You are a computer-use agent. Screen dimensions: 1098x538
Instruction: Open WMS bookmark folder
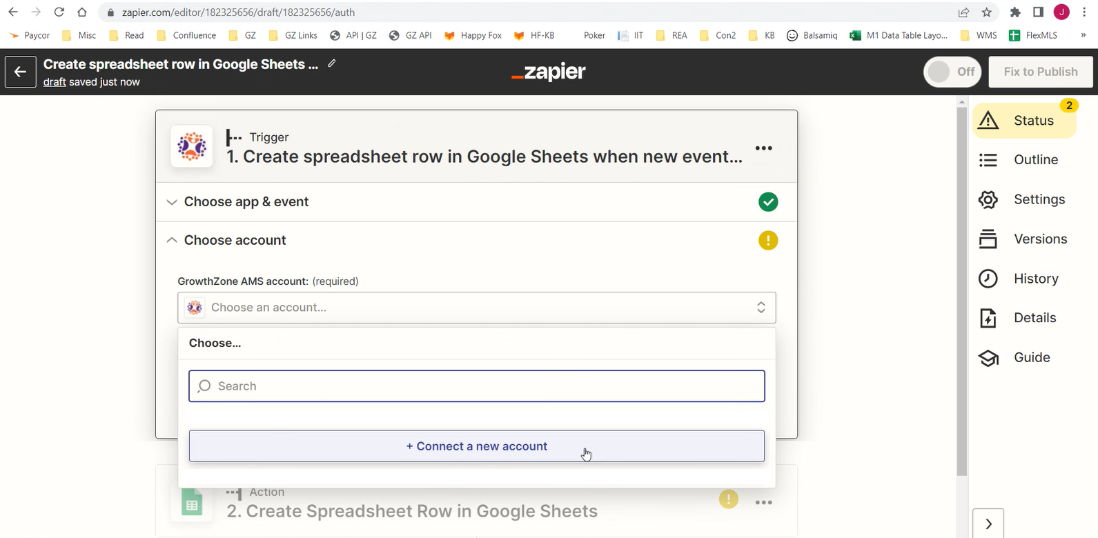pyautogui.click(x=979, y=35)
